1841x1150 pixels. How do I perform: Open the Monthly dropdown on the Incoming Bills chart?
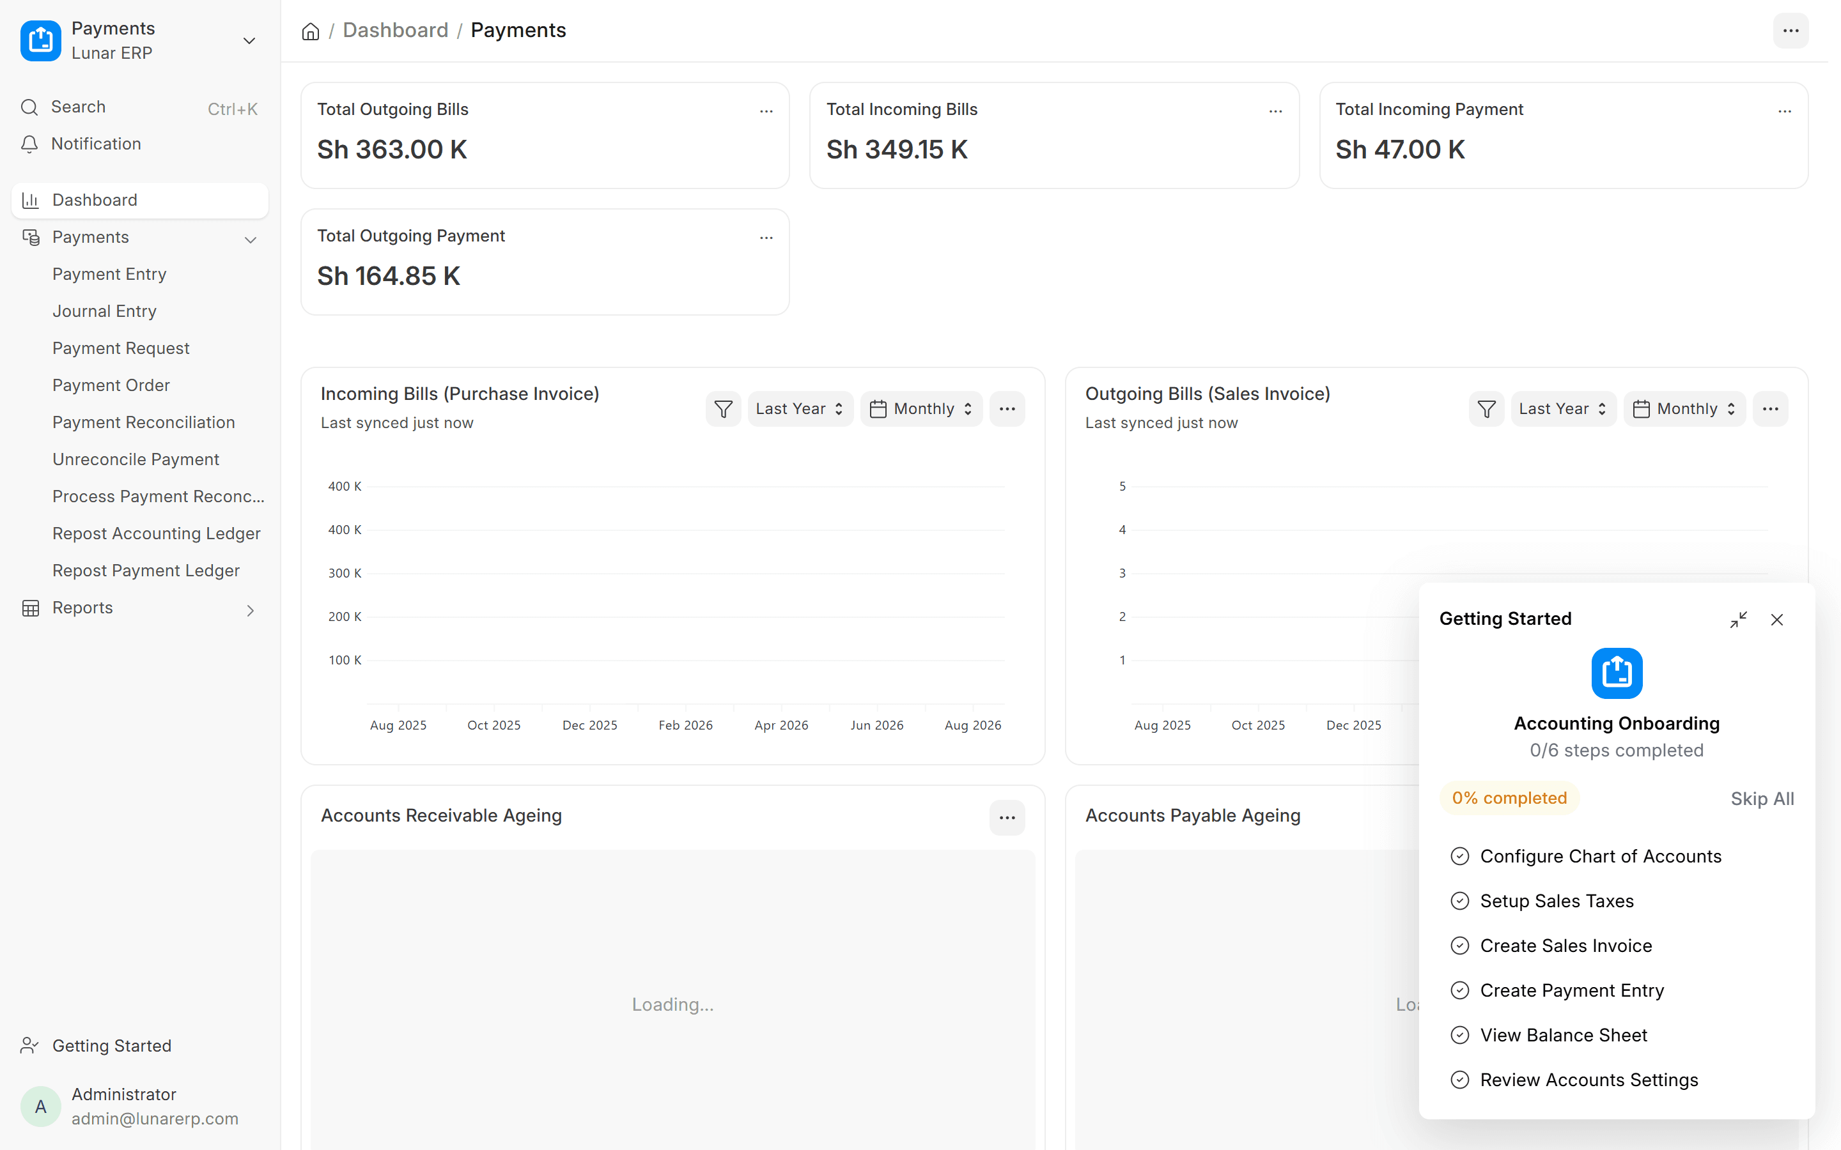pos(921,409)
